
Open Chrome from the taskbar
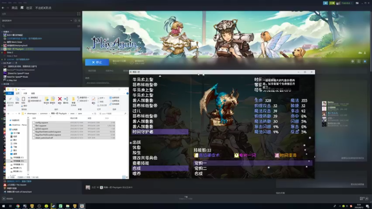[18, 206]
